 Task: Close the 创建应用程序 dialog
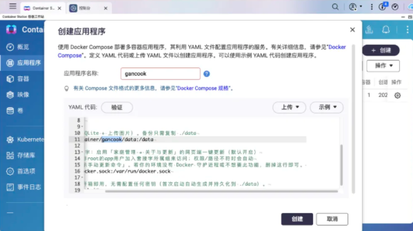[353, 30]
